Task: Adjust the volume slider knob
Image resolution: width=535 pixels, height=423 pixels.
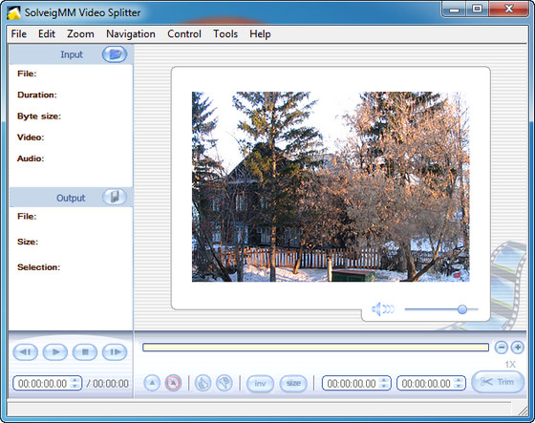Action: pyautogui.click(x=462, y=309)
